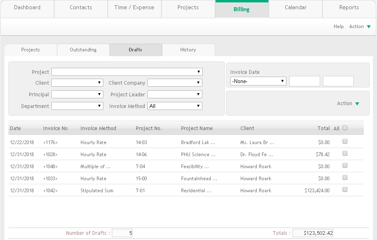Check the checkbox for the Residential invoice row
This screenshot has width=377, height=240.
[x=345, y=190]
